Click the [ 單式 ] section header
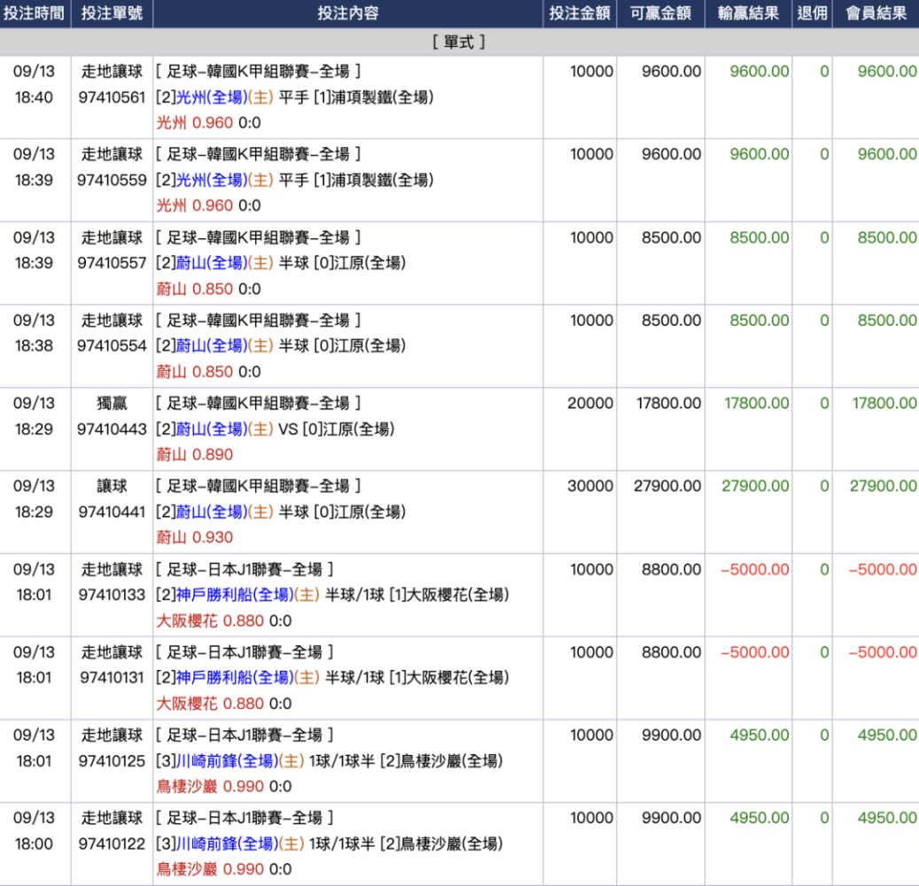The width and height of the screenshot is (919, 886). (459, 43)
